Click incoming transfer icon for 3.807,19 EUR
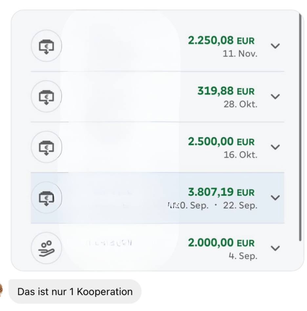The height and width of the screenshot is (311, 307). point(46,197)
